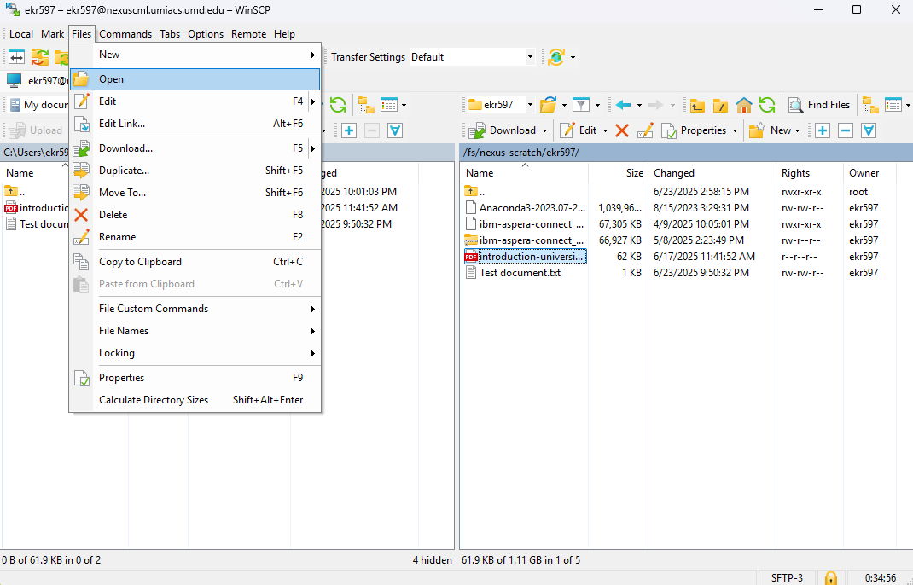Image resolution: width=913 pixels, height=585 pixels.
Task: Refresh the remote panel listing
Action: pyautogui.click(x=767, y=105)
